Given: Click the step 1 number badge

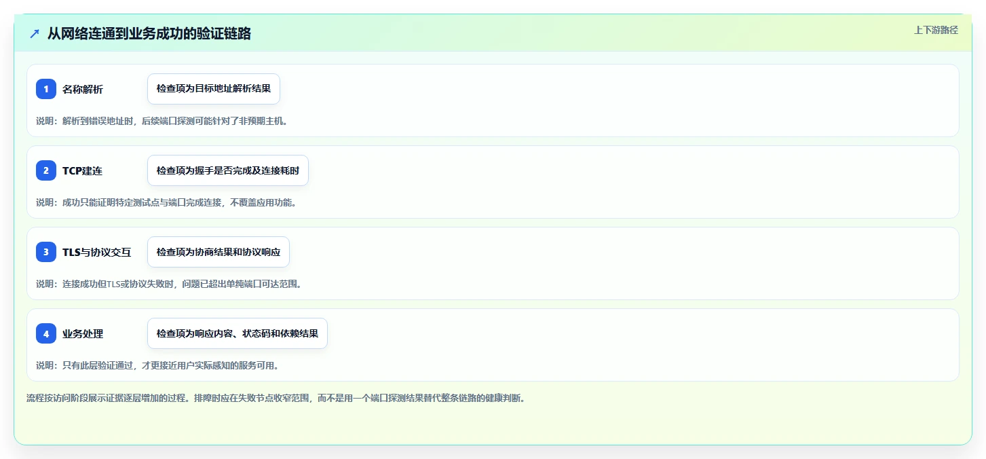Looking at the screenshot, I should (x=46, y=89).
